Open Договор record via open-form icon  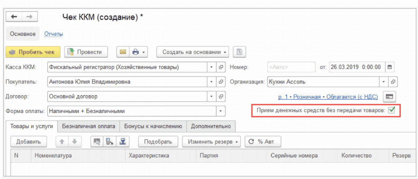(220, 97)
